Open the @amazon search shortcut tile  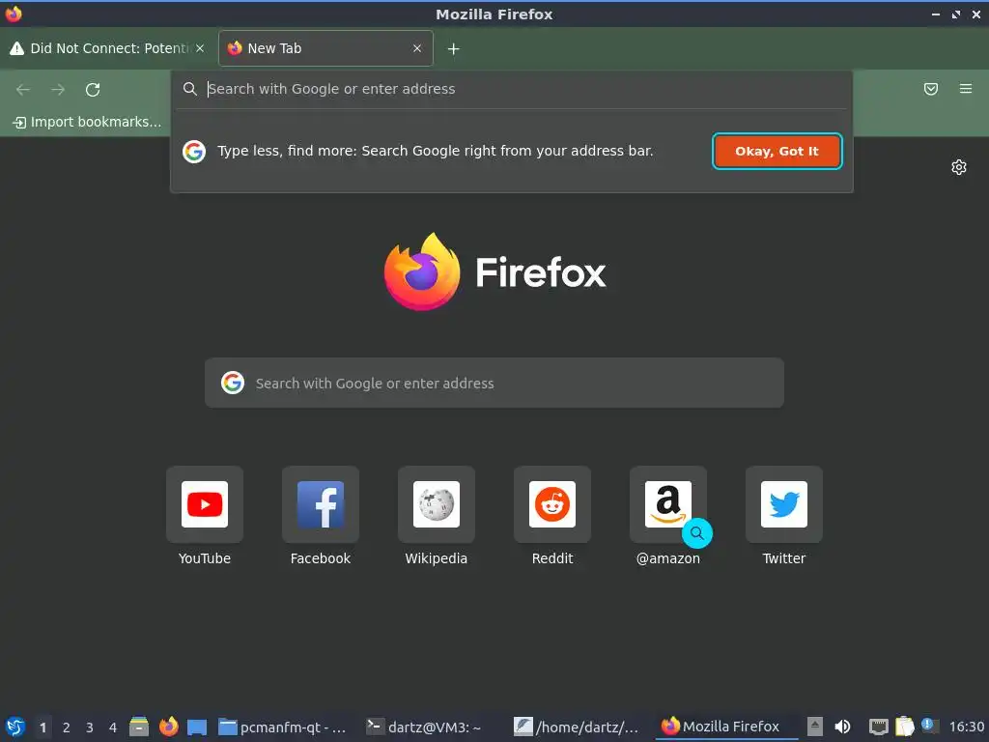(668, 504)
